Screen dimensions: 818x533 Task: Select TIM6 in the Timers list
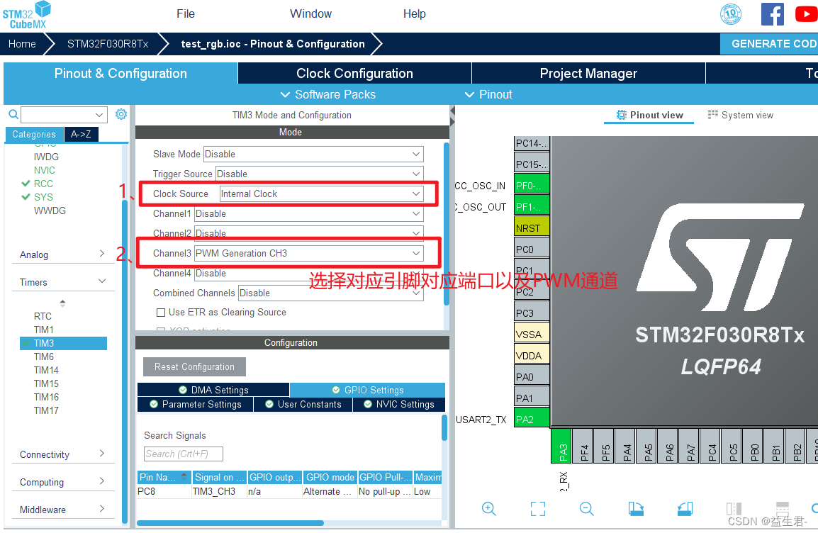pyautogui.click(x=43, y=357)
